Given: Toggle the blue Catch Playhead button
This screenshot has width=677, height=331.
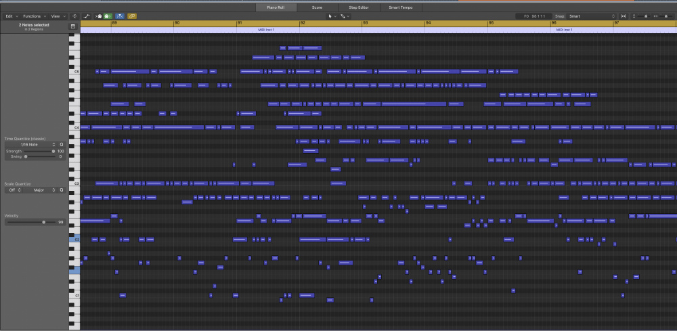Looking at the screenshot, I should (x=120, y=16).
